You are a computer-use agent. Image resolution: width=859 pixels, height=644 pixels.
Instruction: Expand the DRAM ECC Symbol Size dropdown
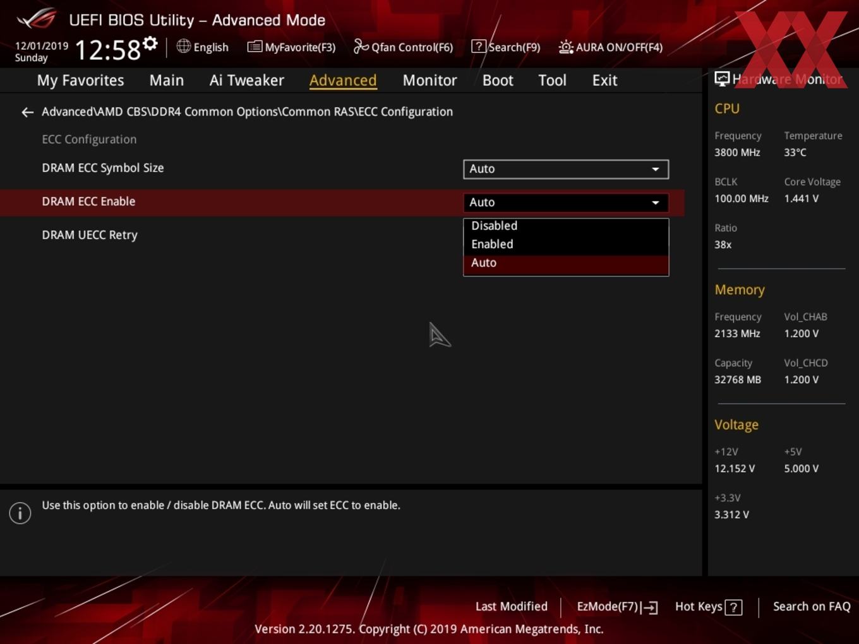(x=566, y=169)
